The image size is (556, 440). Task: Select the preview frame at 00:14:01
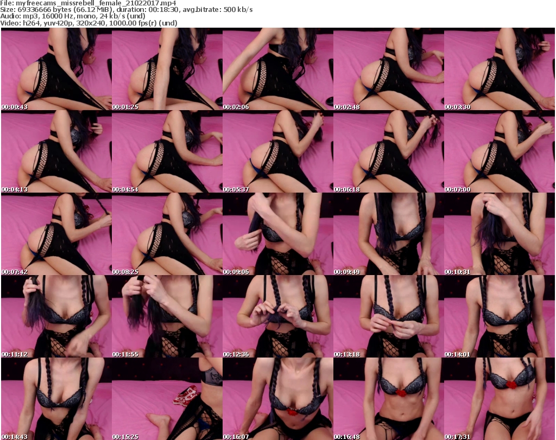[500, 316]
